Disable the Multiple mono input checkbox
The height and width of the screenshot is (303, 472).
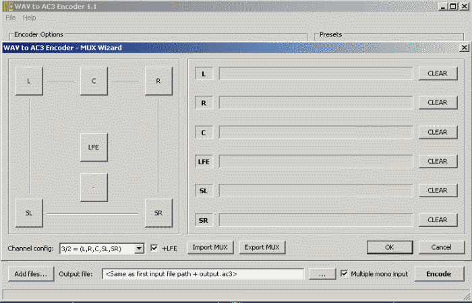click(x=345, y=274)
